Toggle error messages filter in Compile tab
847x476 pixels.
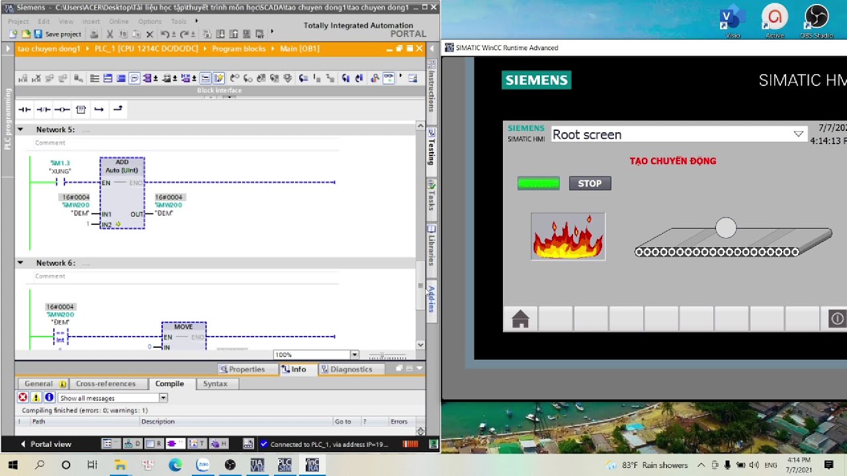tap(22, 397)
